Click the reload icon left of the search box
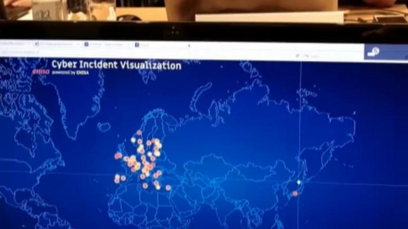The height and width of the screenshot is (229, 408). click(297, 56)
